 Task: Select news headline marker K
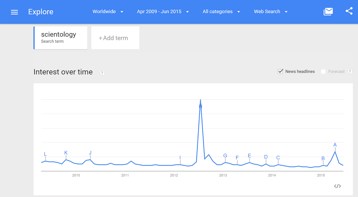point(66,153)
